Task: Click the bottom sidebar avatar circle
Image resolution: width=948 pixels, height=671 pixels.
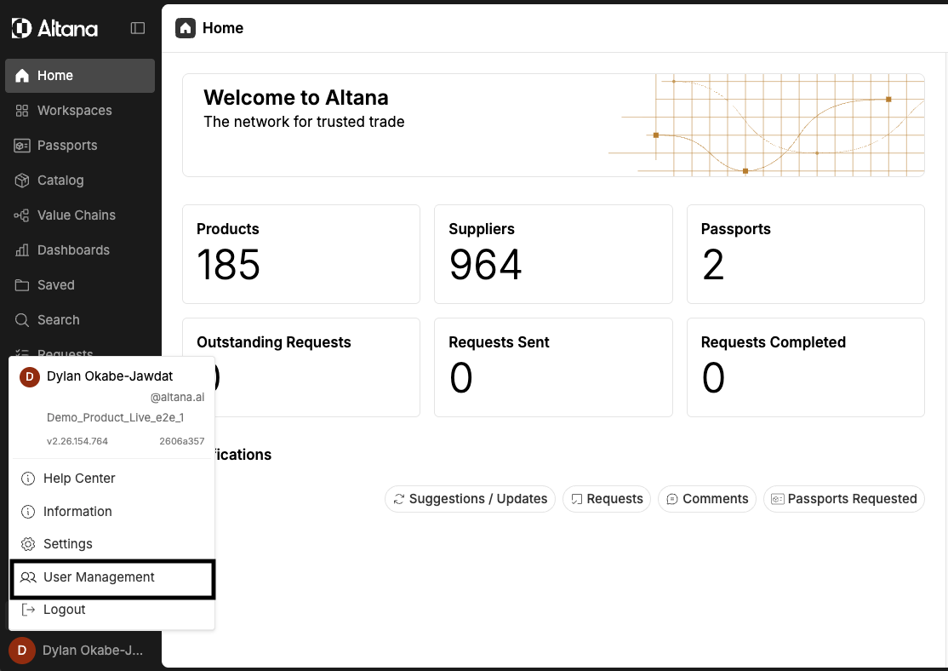Action: pos(22,651)
